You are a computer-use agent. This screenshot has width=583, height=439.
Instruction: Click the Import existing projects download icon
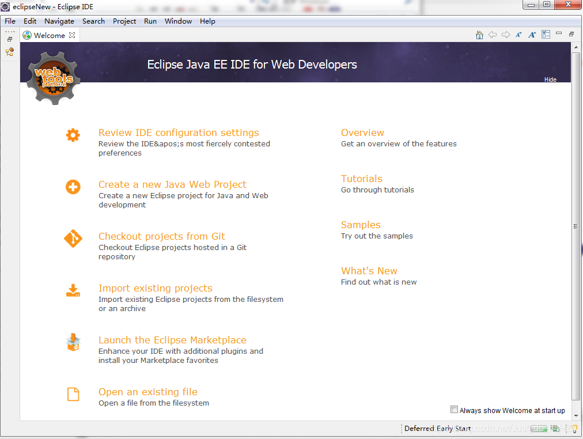pyautogui.click(x=73, y=291)
